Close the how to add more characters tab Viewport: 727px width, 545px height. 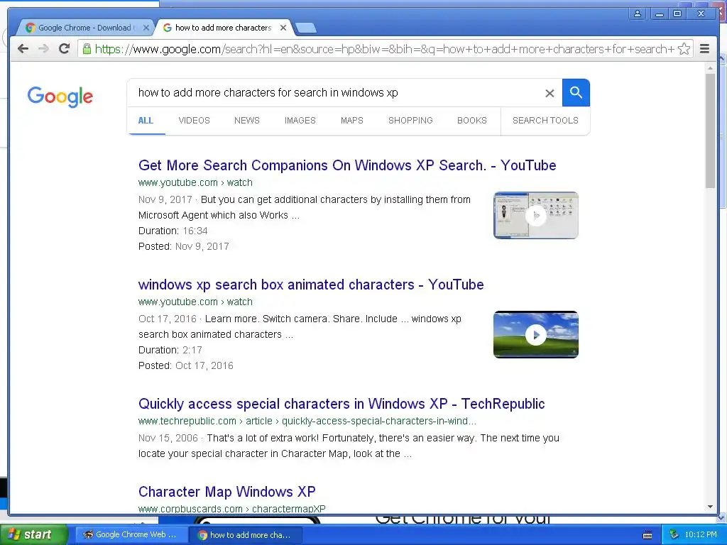pos(283,28)
